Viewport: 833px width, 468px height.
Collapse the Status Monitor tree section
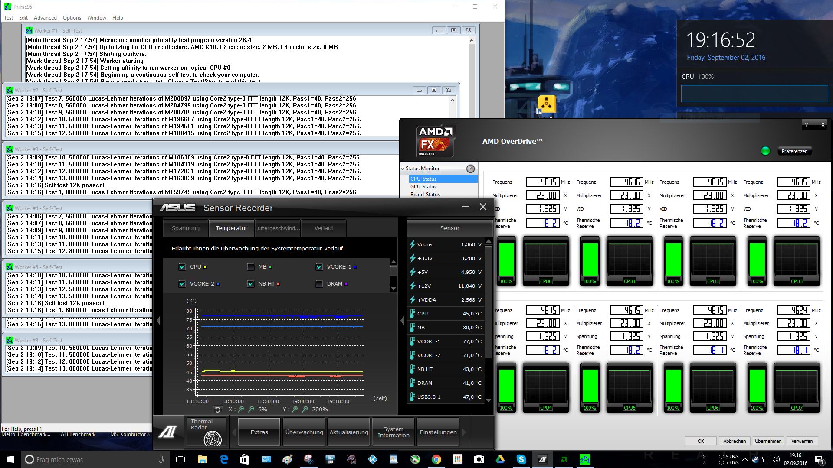coord(403,169)
